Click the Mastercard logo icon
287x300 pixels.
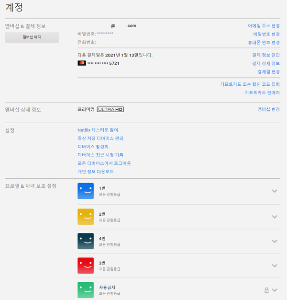[x=82, y=63]
